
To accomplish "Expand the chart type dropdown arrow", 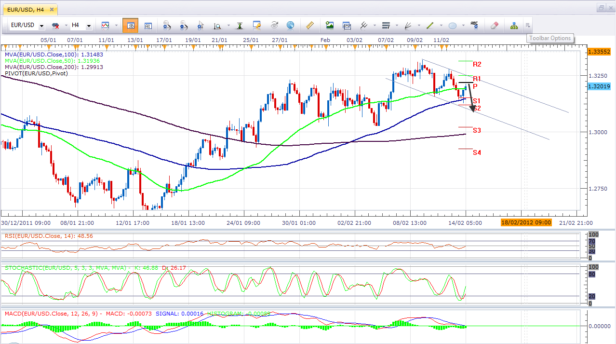I will coord(115,26).
